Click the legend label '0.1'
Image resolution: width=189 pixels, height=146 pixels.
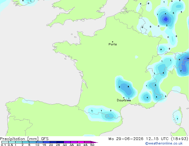3,145
